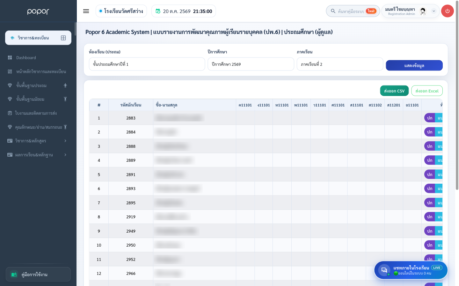This screenshot has width=459, height=286.
Task: Open the ภาคเรียนที่ 2 dropdown
Action: coord(340,64)
